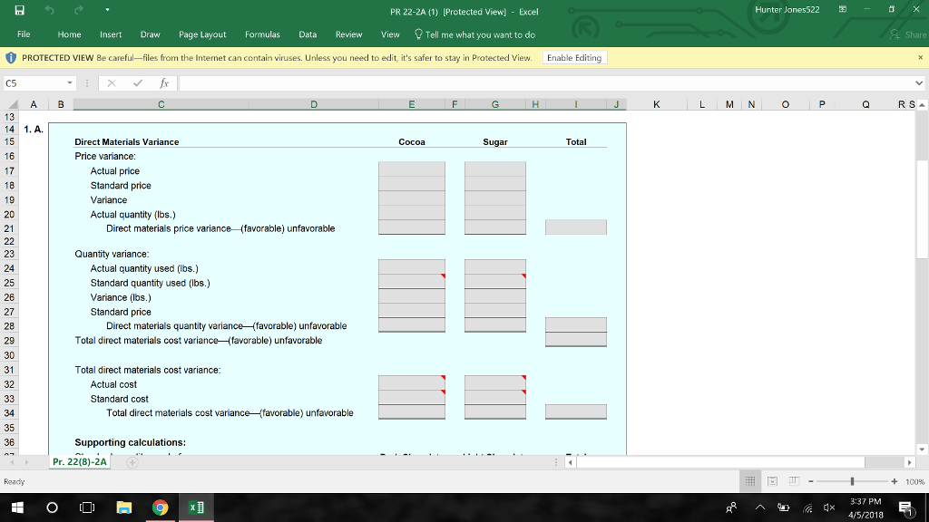Screen dimensions: 929x522
Task: Click the Redo arrow icon
Action: (78, 10)
